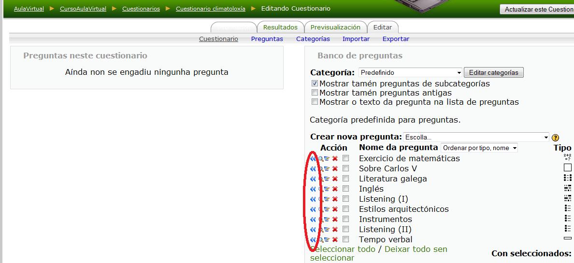Click edit icon for 'Literatura galega' question
The width and height of the screenshot is (574, 263).
327,179
